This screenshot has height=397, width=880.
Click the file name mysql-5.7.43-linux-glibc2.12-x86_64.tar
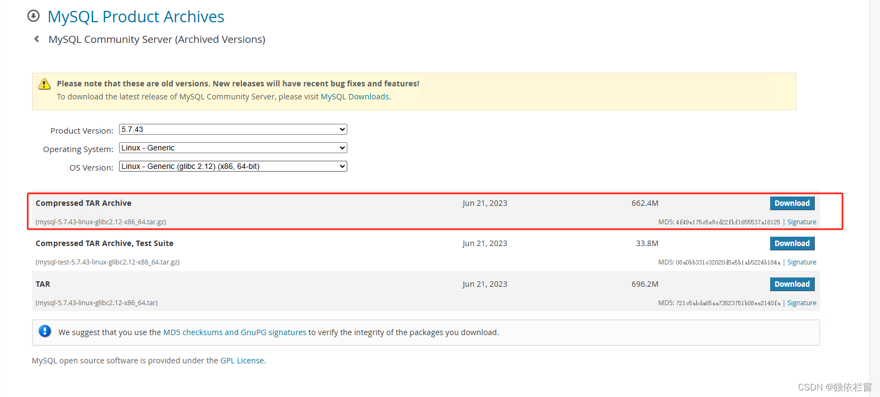point(97,303)
